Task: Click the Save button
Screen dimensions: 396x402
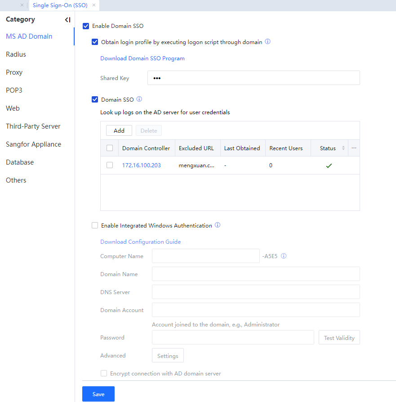Action: click(98, 394)
